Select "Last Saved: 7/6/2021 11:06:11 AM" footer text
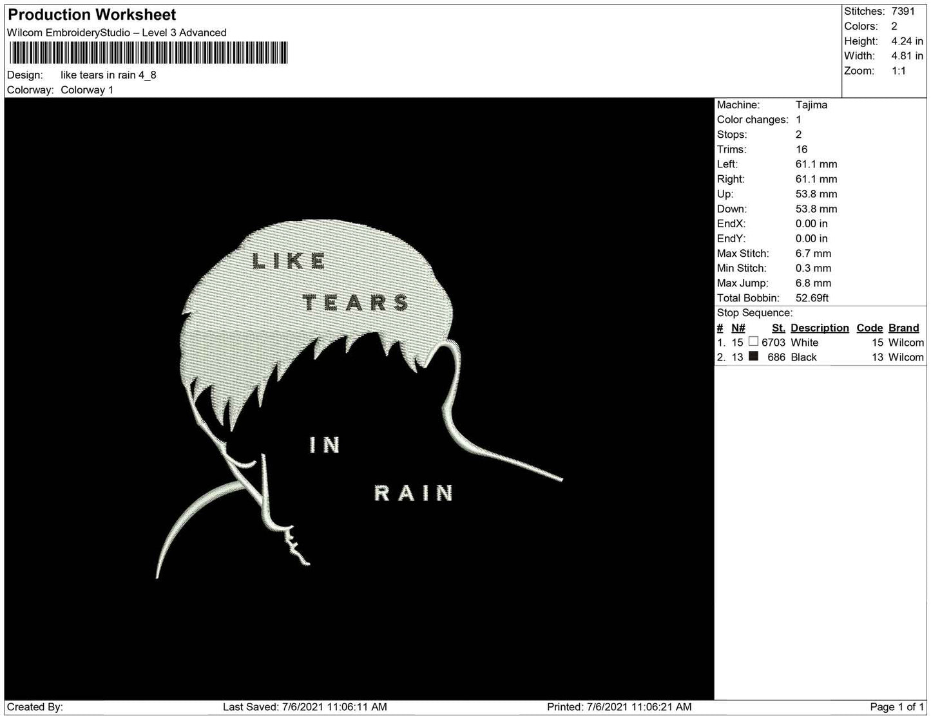Screen dimensions: 931x716 pyautogui.click(x=305, y=707)
